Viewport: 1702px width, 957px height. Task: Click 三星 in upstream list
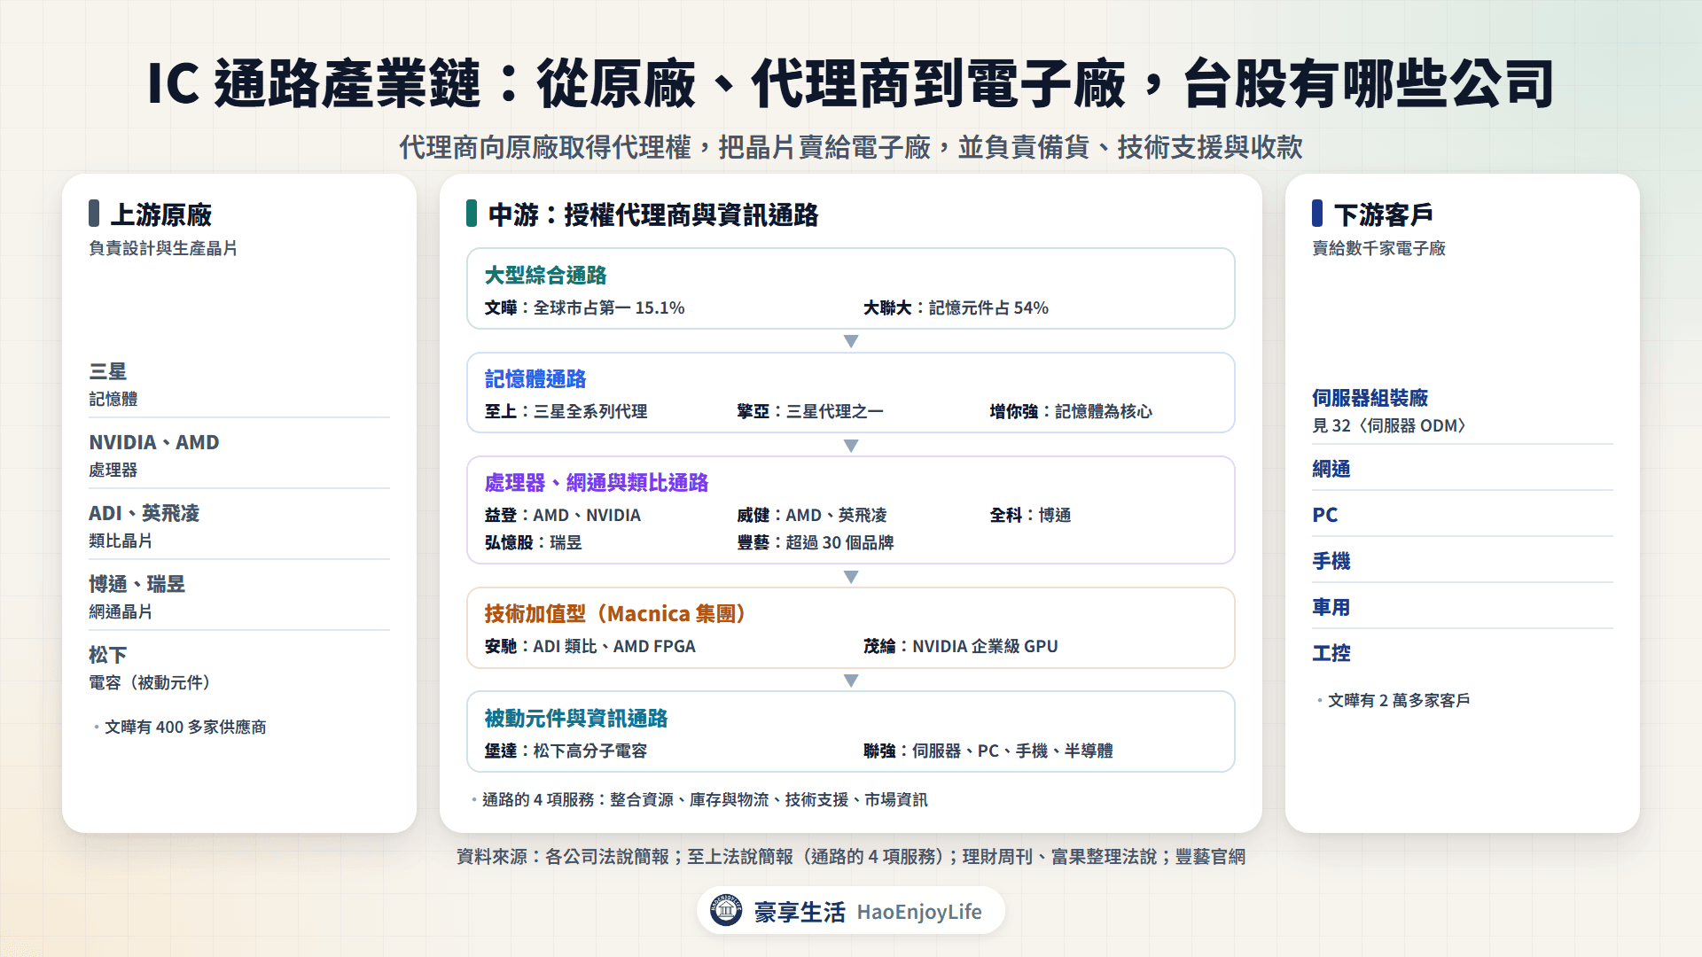[108, 371]
